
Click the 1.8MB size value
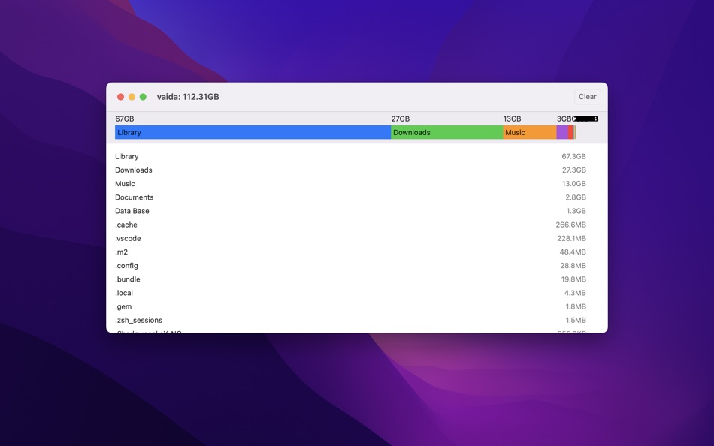[576, 307]
